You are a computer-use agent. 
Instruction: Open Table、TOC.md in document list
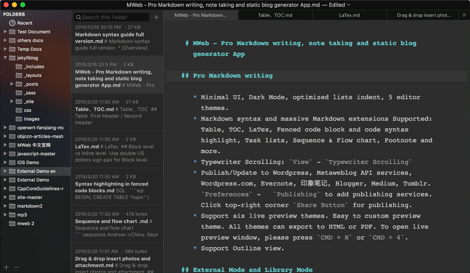117,112
